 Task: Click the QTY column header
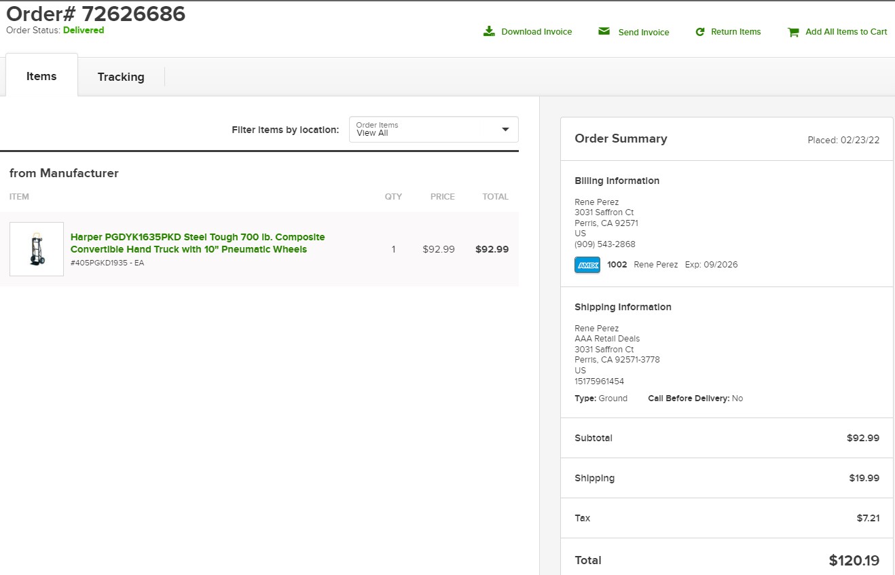[393, 197]
